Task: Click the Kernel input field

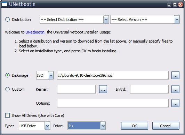Action: [76, 89]
